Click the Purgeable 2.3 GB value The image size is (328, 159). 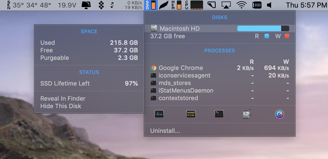128,58
